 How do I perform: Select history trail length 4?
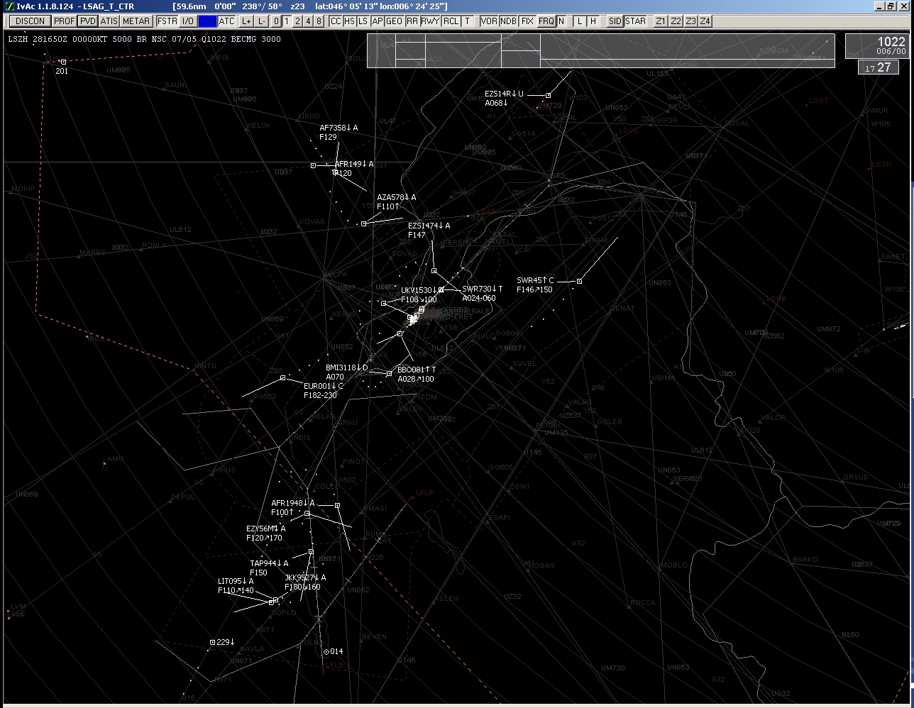tap(308, 21)
